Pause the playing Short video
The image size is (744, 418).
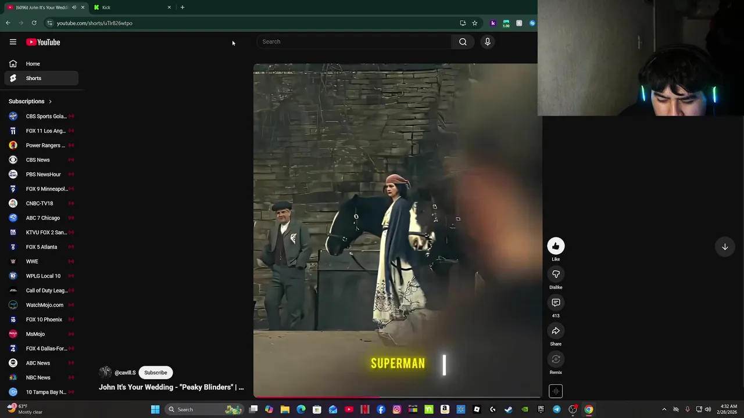(398, 229)
